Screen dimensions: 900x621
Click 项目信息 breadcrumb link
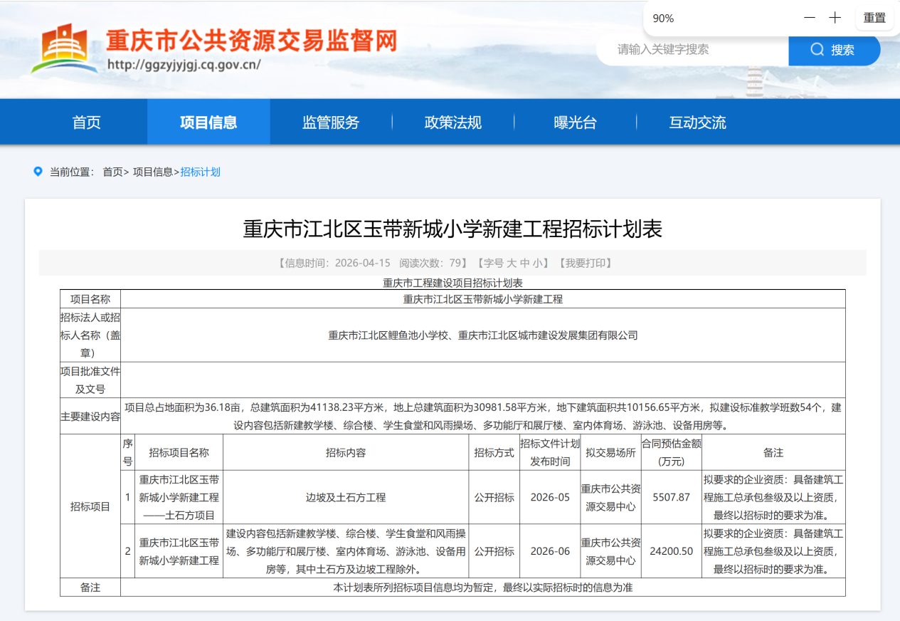click(152, 172)
